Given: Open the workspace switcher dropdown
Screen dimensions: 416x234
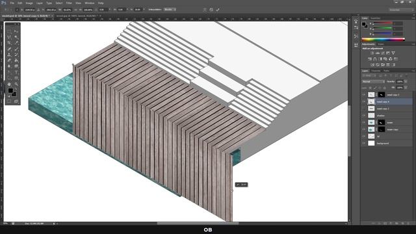Looking at the screenshot, I should [402, 10].
